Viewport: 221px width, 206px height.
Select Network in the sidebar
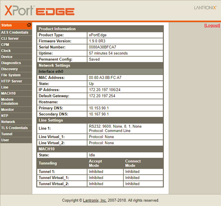click(16, 122)
